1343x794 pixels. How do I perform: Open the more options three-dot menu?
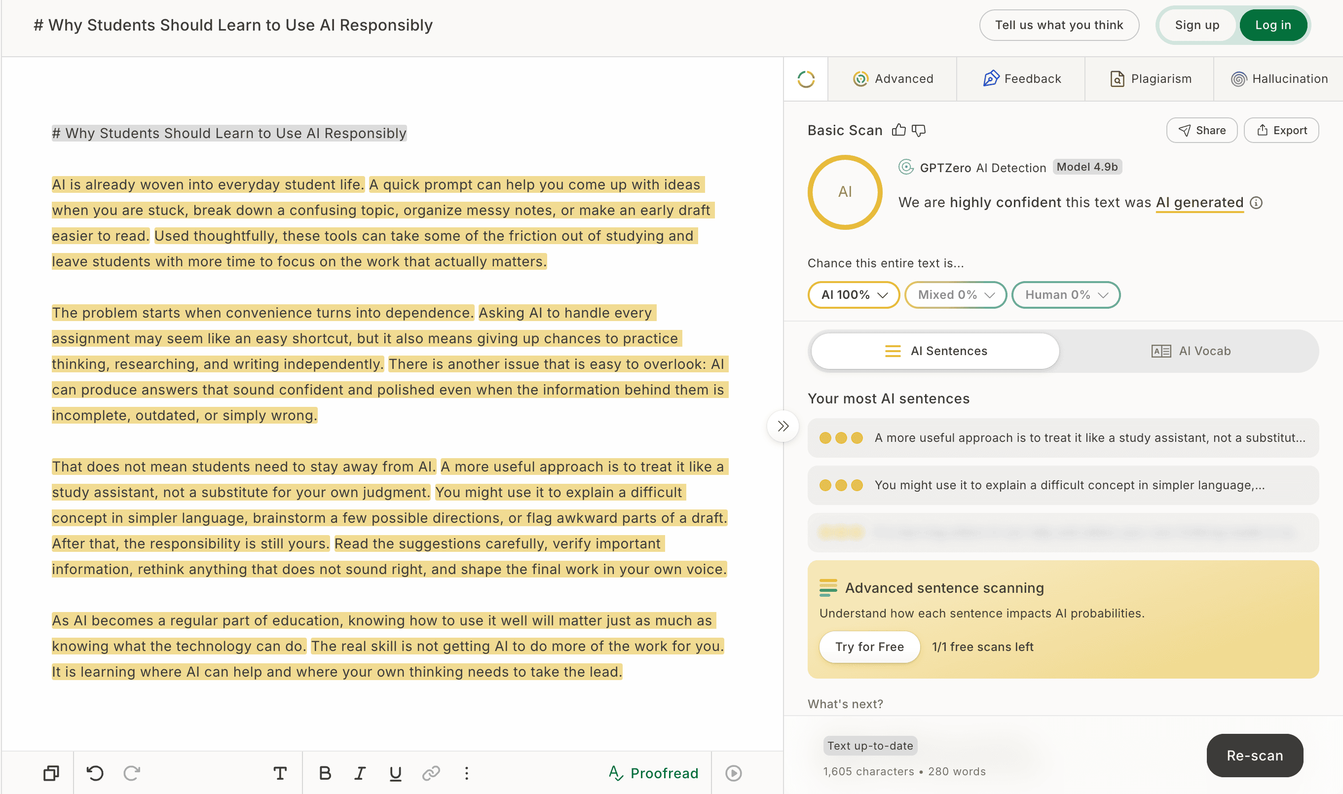[467, 773]
